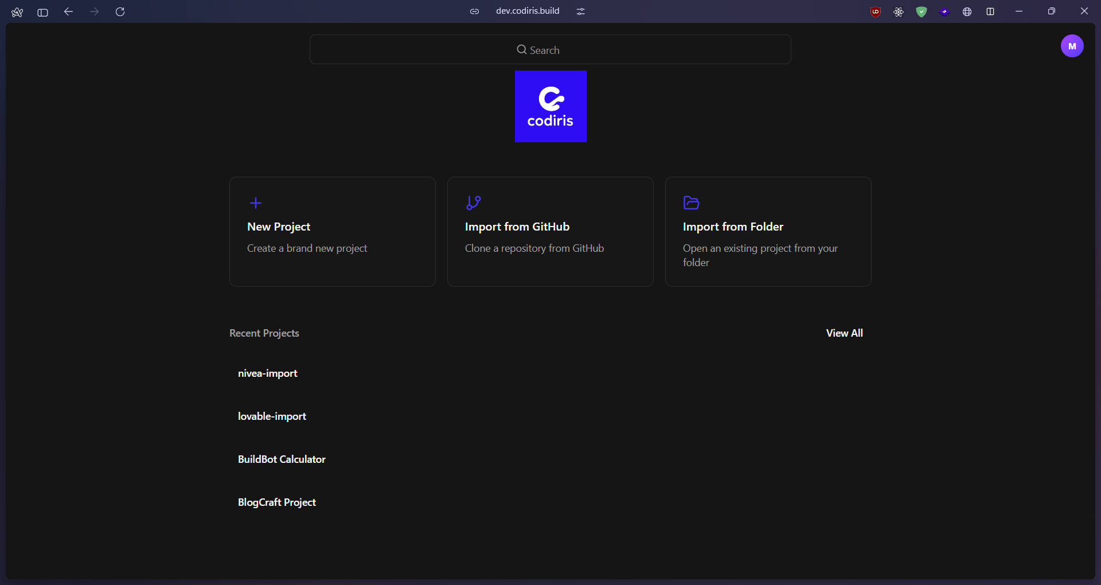1101x585 pixels.
Task: Open the browser logo menu icon
Action: [x=17, y=11]
